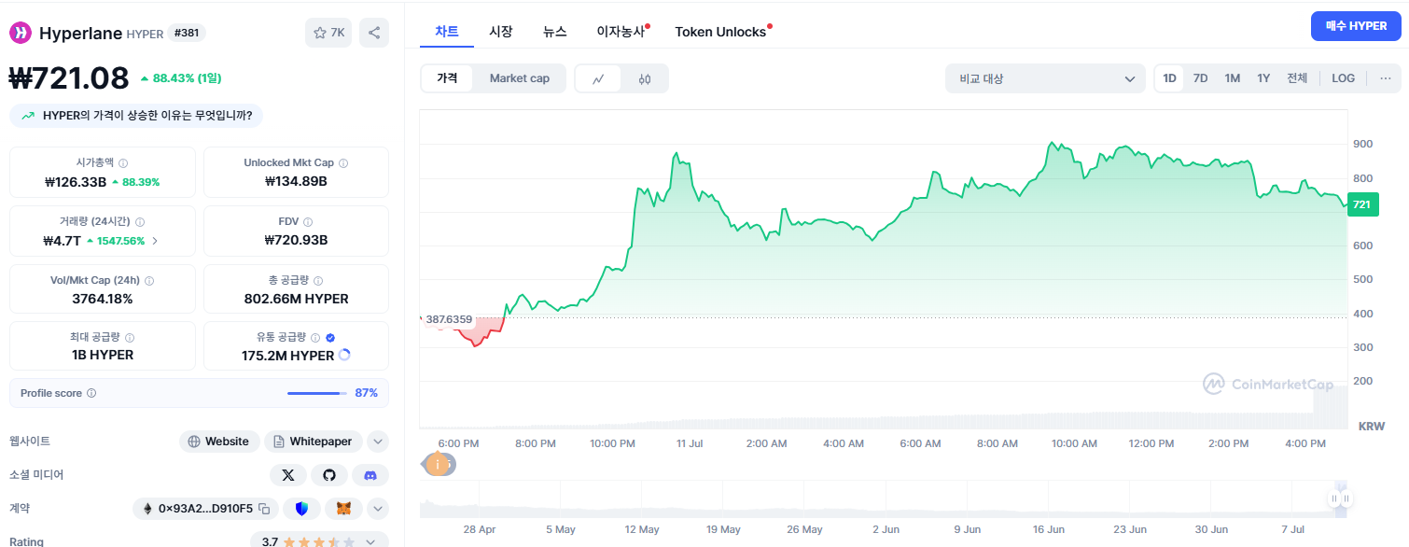Click the Profile score progress bar
1409x547 pixels.
pos(316,393)
